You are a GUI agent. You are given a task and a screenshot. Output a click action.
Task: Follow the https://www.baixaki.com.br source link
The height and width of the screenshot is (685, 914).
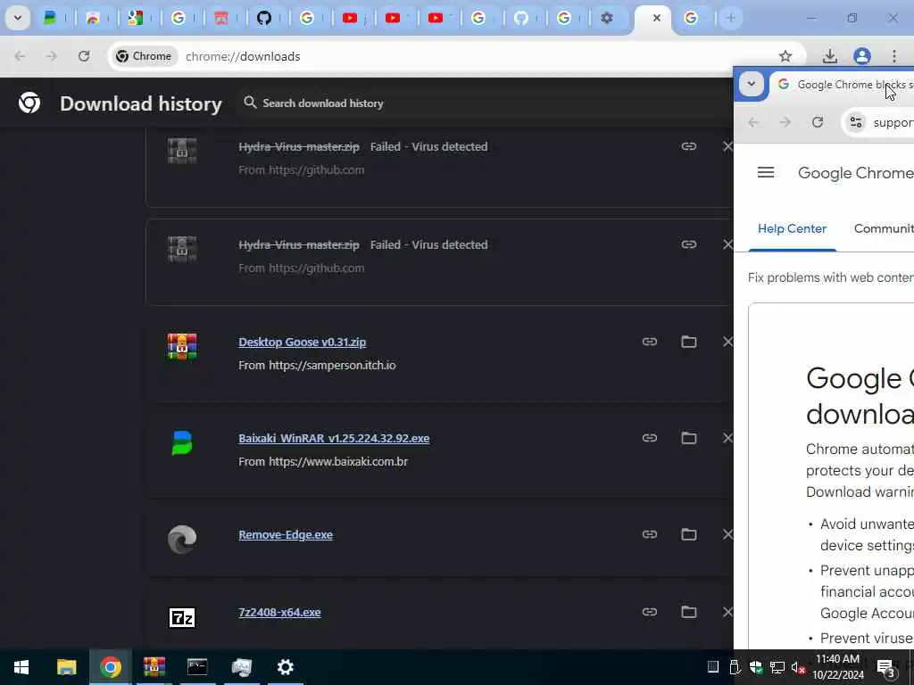tap(338, 461)
